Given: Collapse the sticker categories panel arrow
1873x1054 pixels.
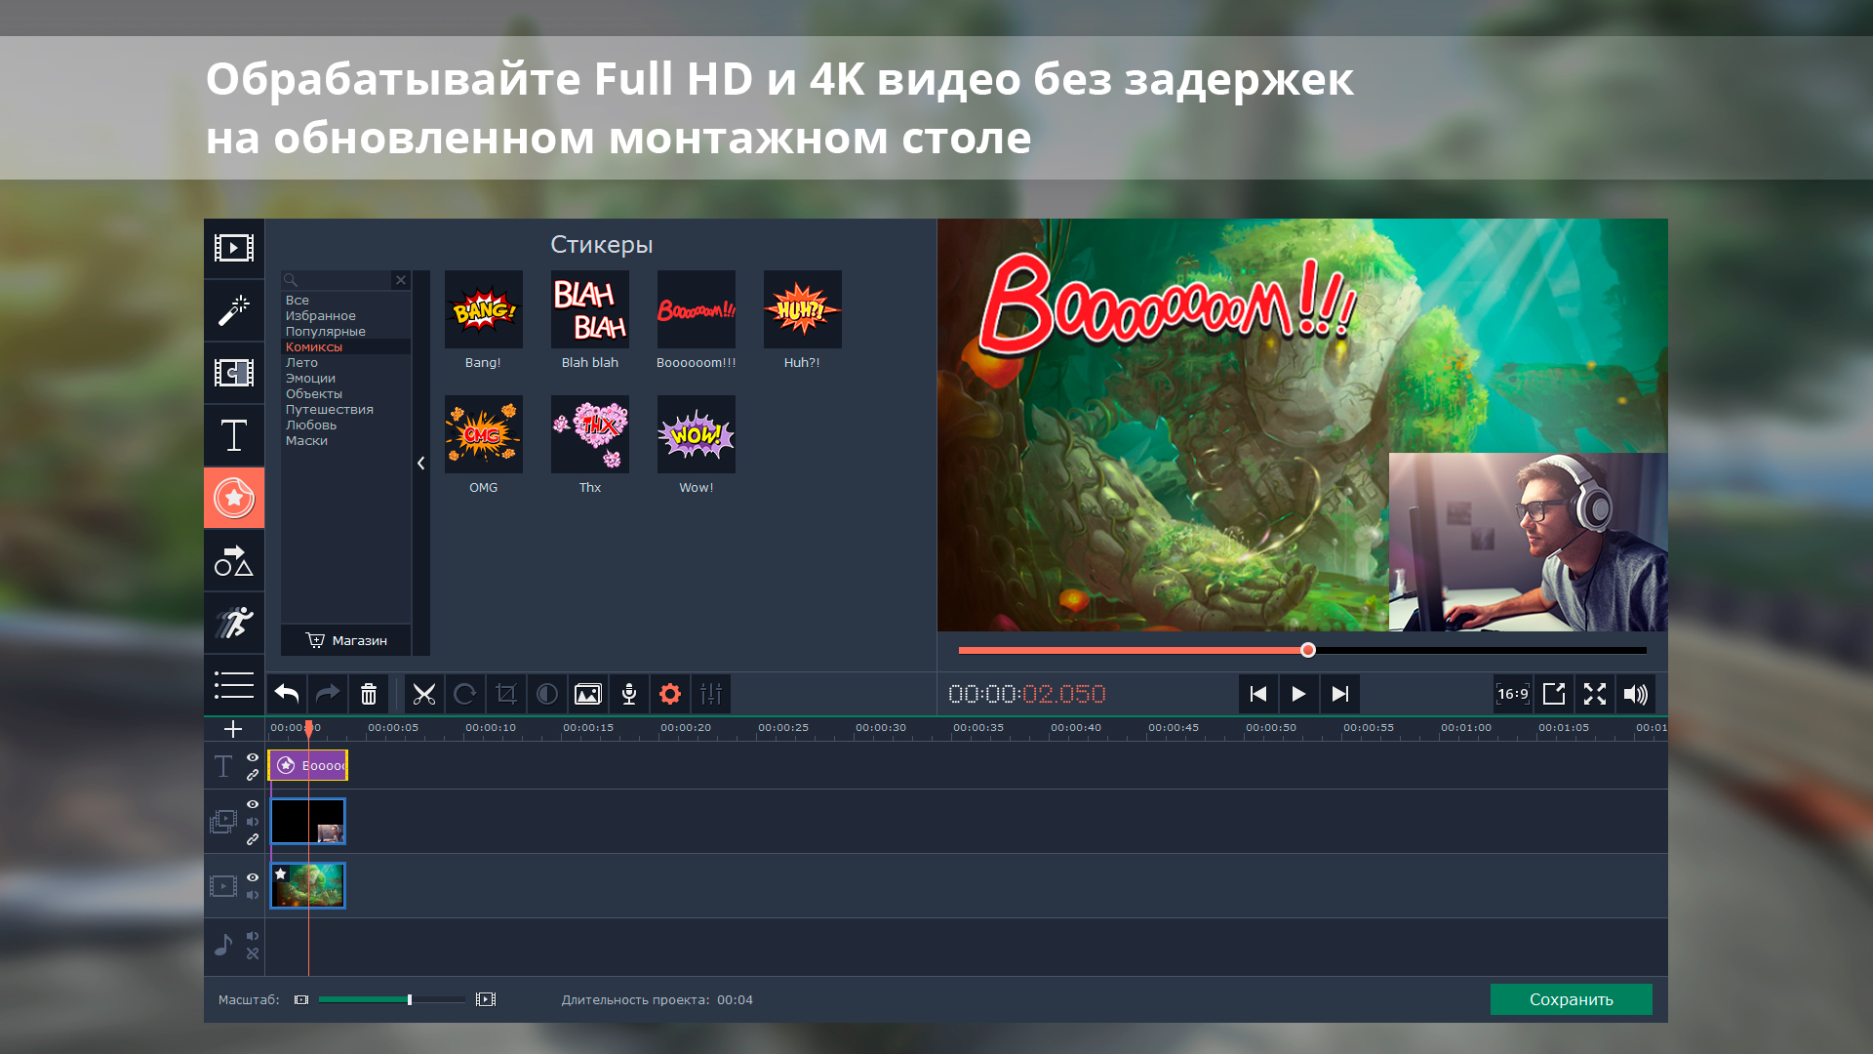Looking at the screenshot, I should point(421,463).
